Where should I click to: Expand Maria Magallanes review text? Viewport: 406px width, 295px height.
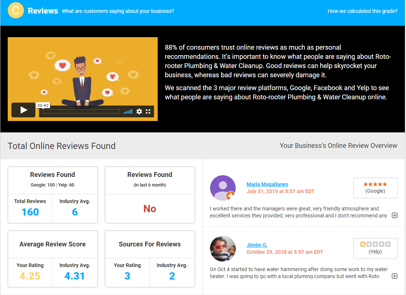pos(395,216)
